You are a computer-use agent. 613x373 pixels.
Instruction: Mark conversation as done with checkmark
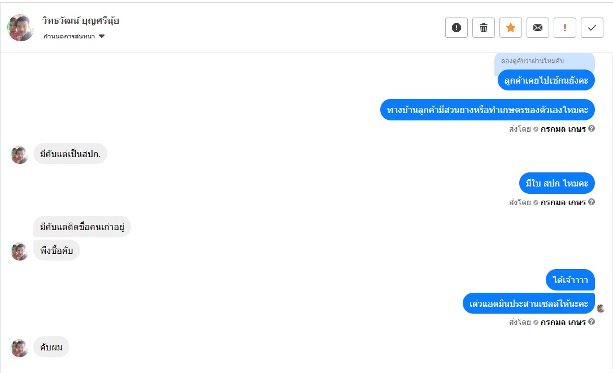coord(592,28)
